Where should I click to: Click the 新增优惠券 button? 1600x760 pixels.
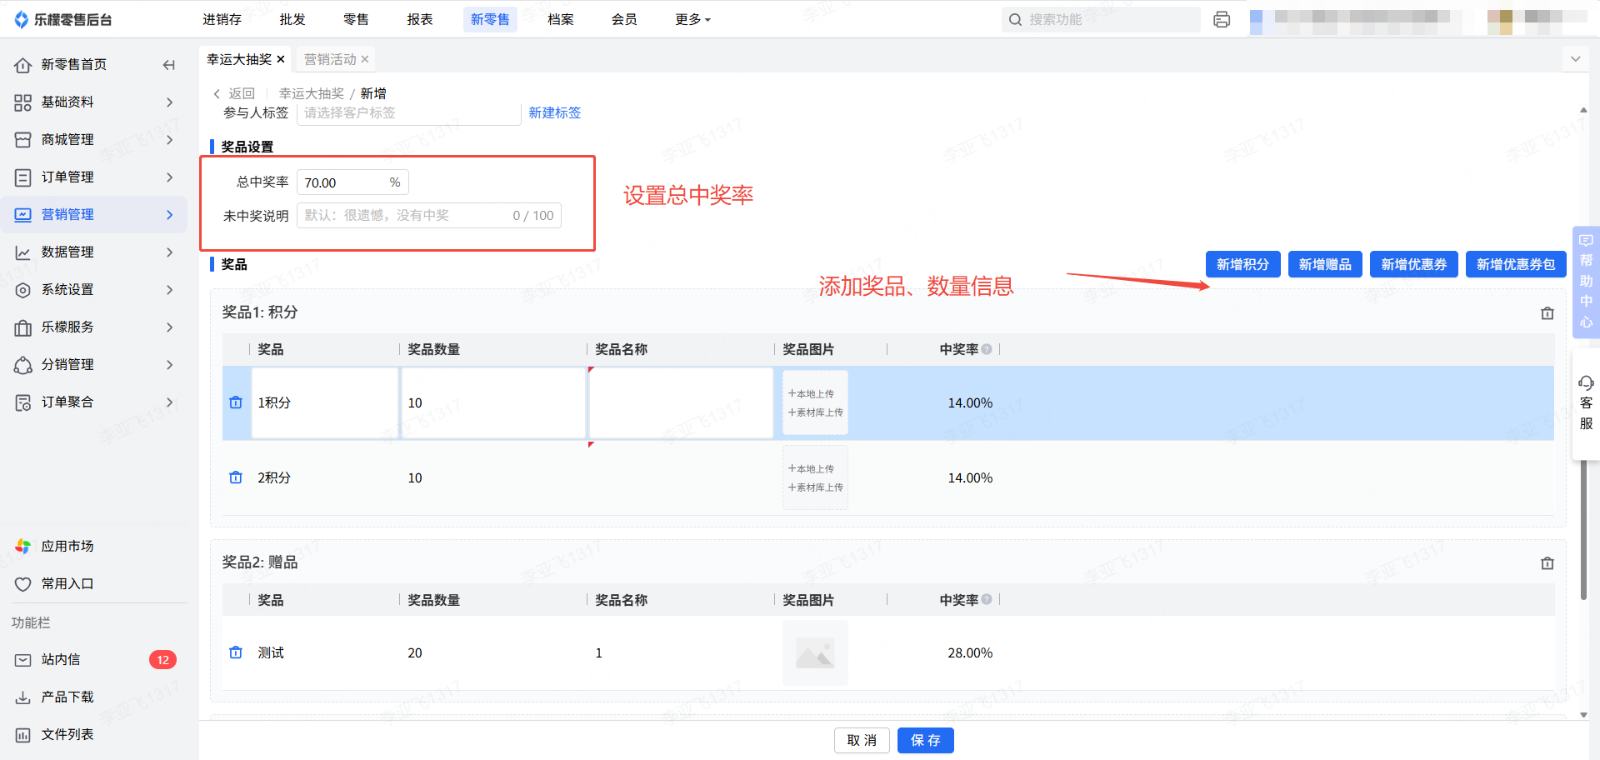pos(1413,264)
